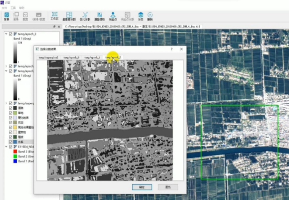Viewport: 289px width, 200px height.
Task: Toggle visibility checkbox of temp/epoch_2 layer
Action: pyautogui.click(x=11, y=34)
